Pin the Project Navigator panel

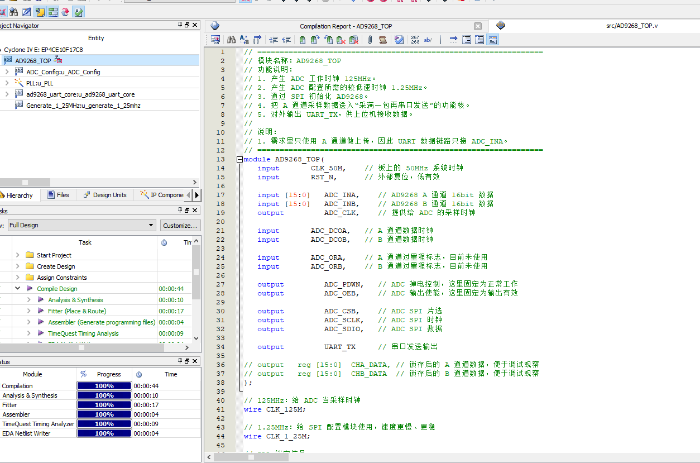pyautogui.click(x=180, y=25)
